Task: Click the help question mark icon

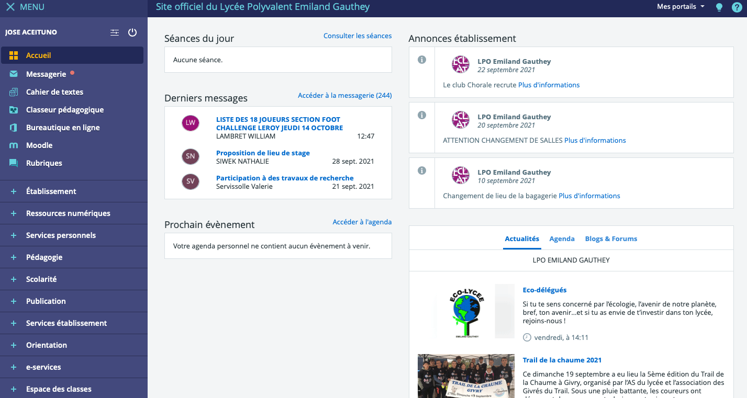Action: 737,7
